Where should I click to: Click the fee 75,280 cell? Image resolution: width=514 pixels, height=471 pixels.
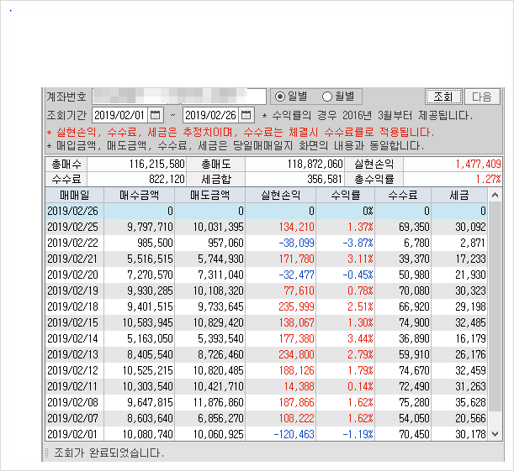403,402
